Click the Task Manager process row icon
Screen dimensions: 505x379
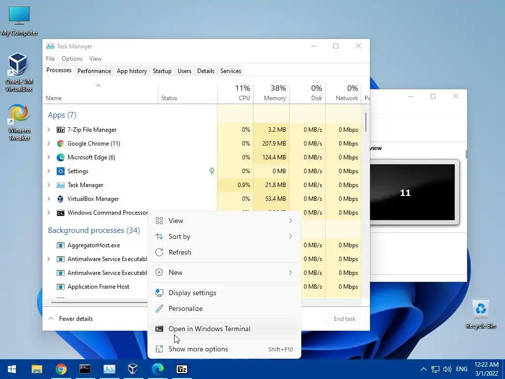click(x=61, y=185)
